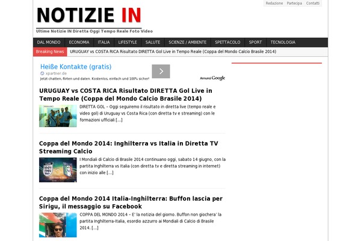Open the TECNOLOGIA category
Screen dimensions: 361x241
[x=283, y=42]
